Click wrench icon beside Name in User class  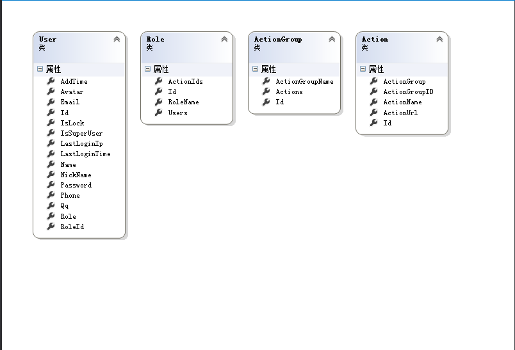pyautogui.click(x=51, y=164)
